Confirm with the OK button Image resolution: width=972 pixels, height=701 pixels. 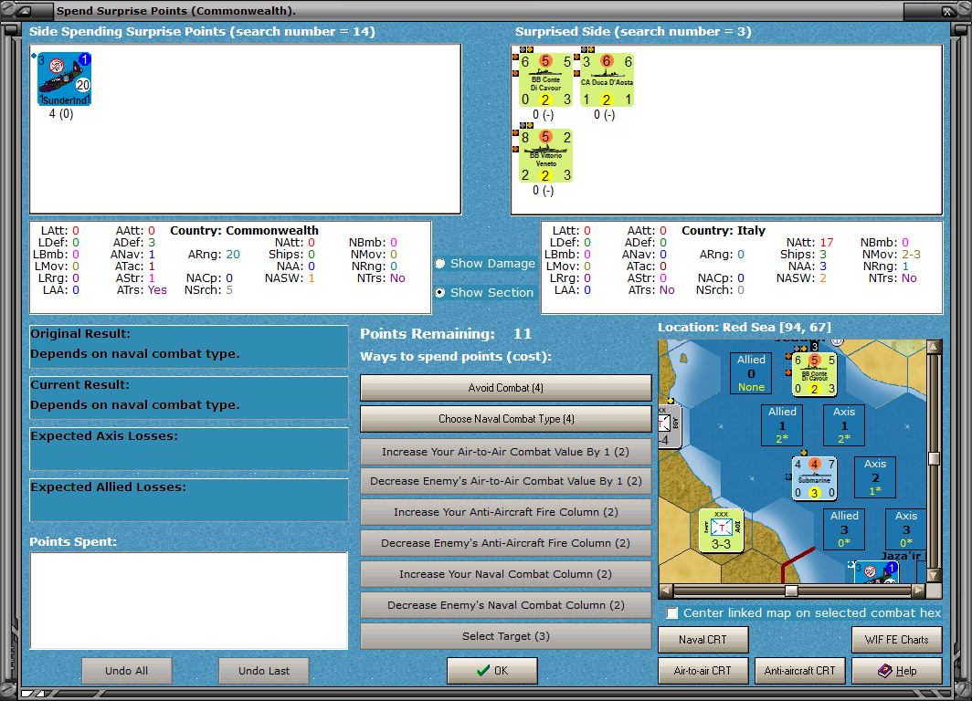pos(492,671)
